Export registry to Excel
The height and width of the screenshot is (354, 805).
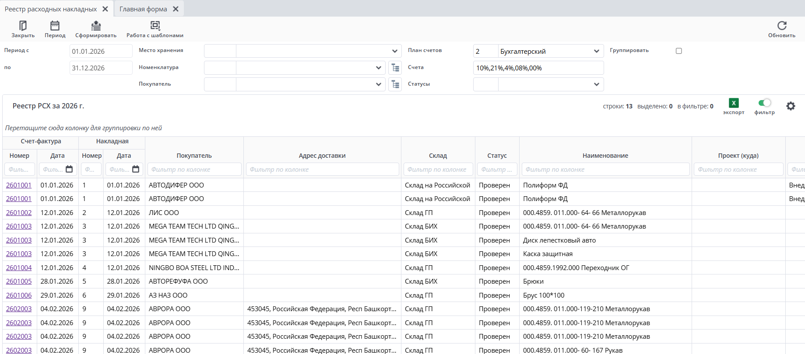[x=734, y=103]
